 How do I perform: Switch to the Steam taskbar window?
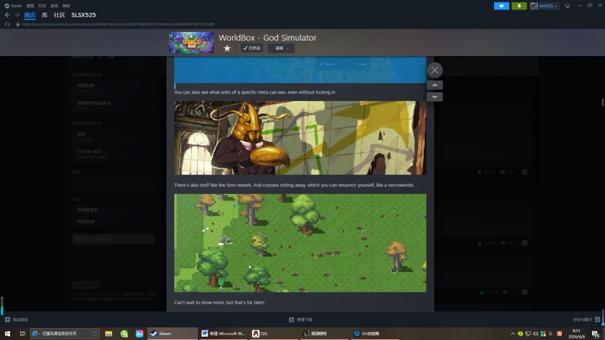pyautogui.click(x=172, y=333)
